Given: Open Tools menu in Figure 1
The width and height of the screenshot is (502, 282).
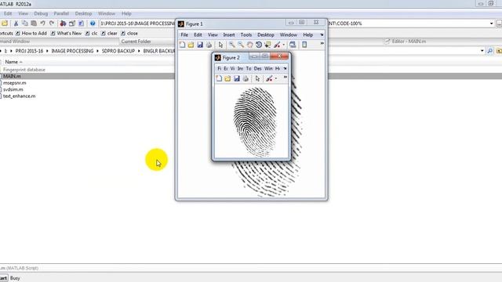Looking at the screenshot, I should pos(246,34).
